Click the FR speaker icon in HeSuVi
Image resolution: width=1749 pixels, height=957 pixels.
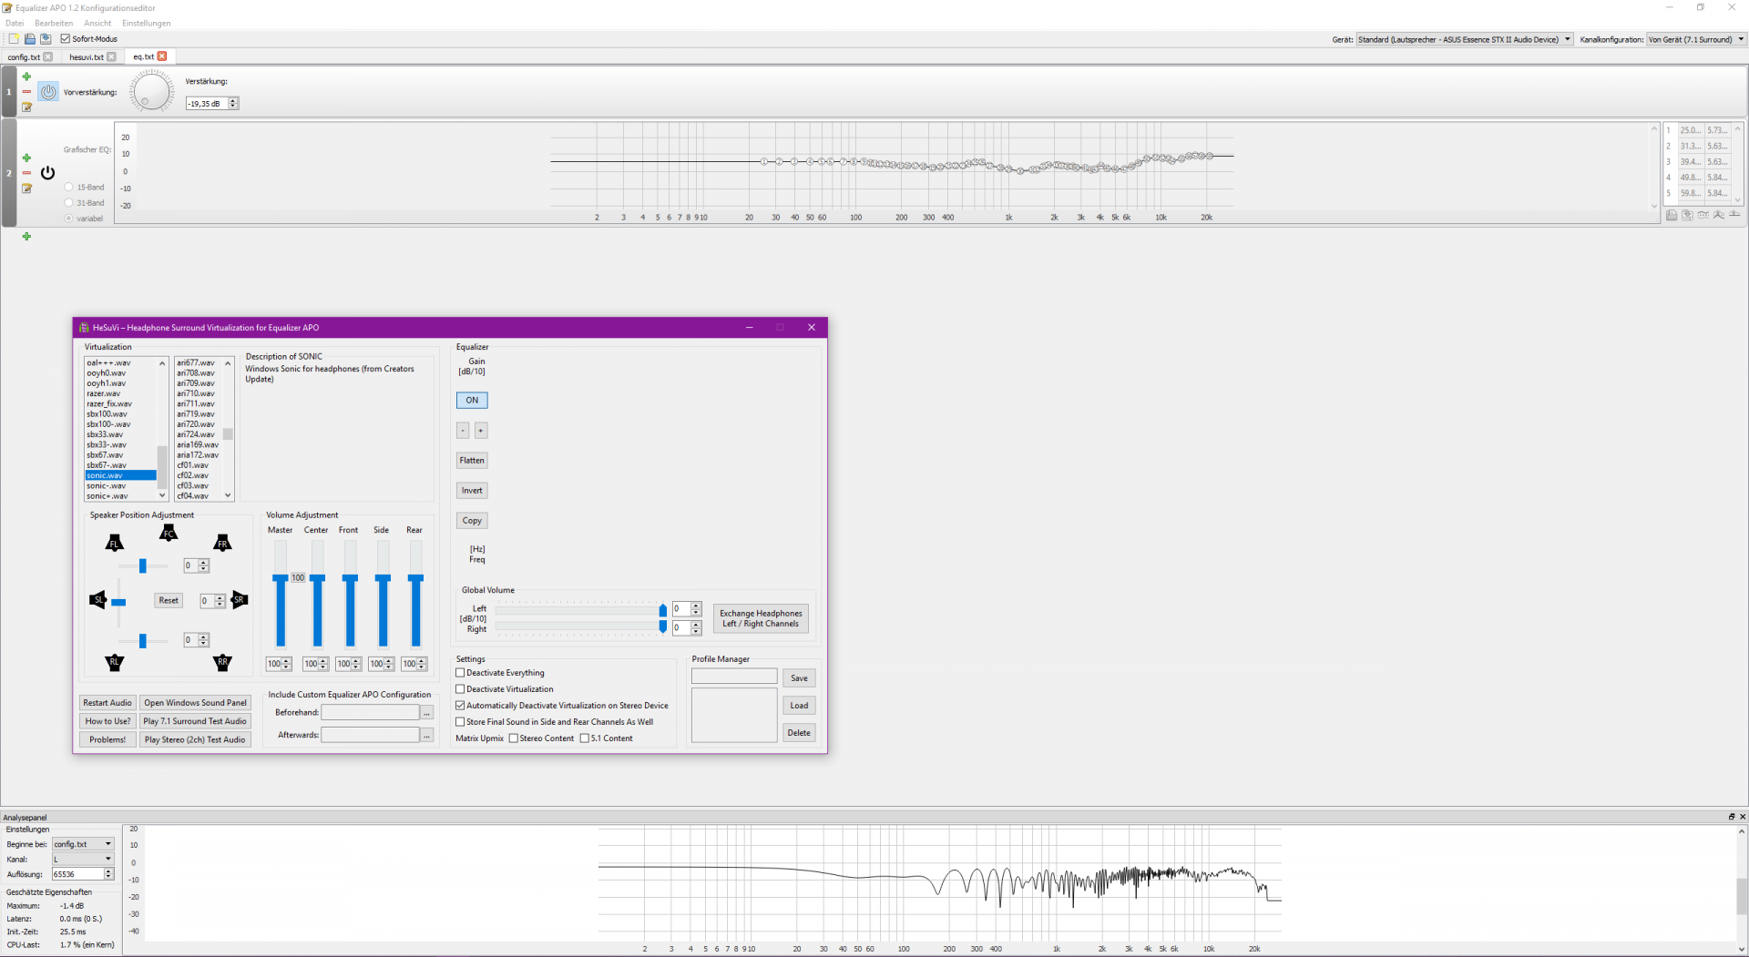(x=222, y=544)
